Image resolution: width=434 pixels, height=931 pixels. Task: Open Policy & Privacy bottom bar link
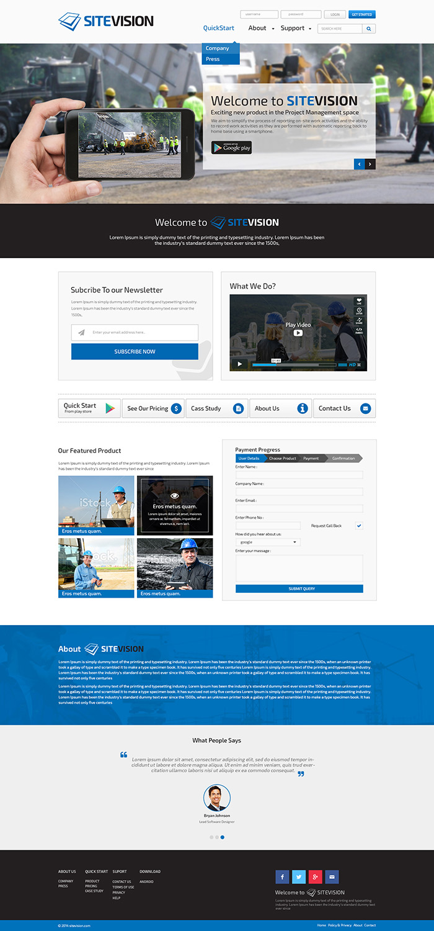click(340, 925)
